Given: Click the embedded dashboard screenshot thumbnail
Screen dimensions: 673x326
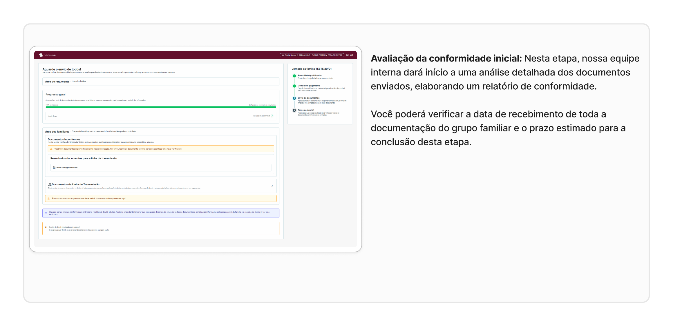Looking at the screenshot, I should [196, 149].
